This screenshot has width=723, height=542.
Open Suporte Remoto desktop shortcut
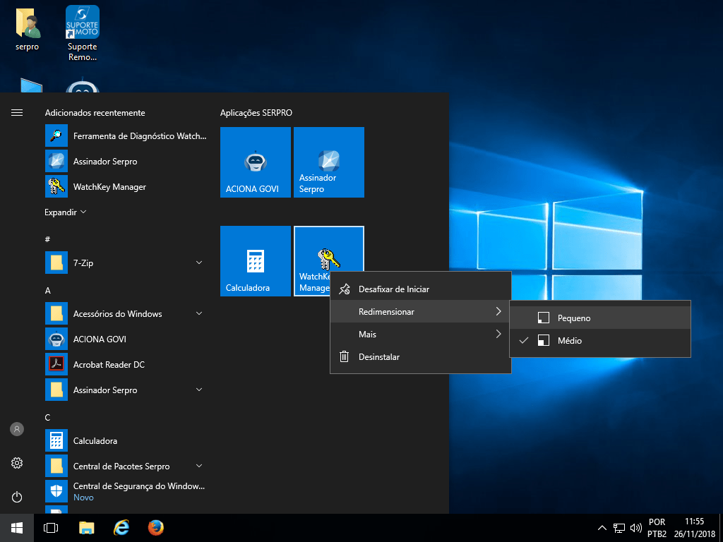(83, 32)
